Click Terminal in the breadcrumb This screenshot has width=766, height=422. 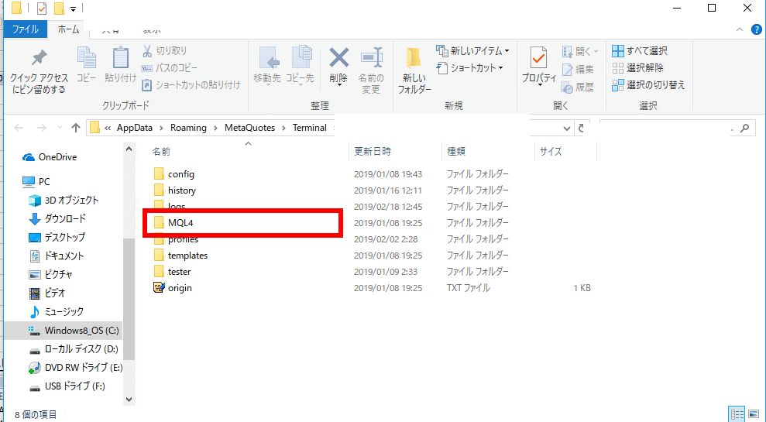coord(310,128)
